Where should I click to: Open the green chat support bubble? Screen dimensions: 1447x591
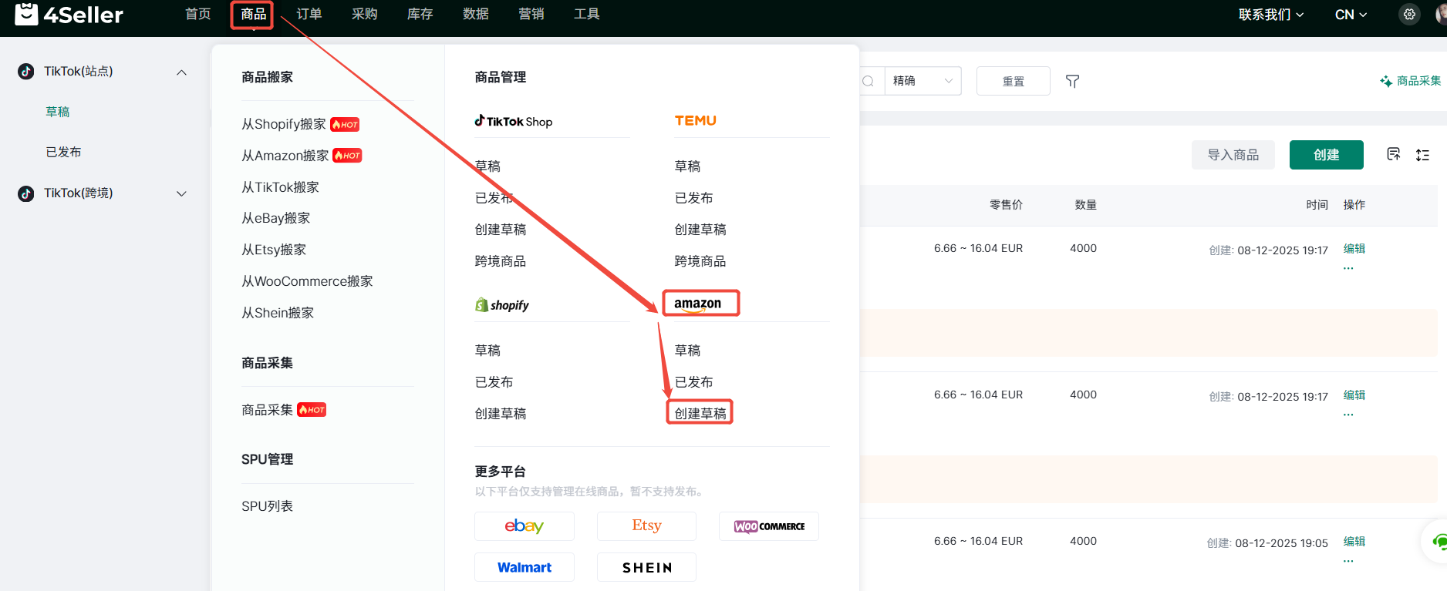(x=1438, y=542)
